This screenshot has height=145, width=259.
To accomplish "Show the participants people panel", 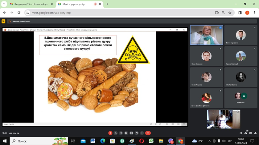I will tap(246, 133).
